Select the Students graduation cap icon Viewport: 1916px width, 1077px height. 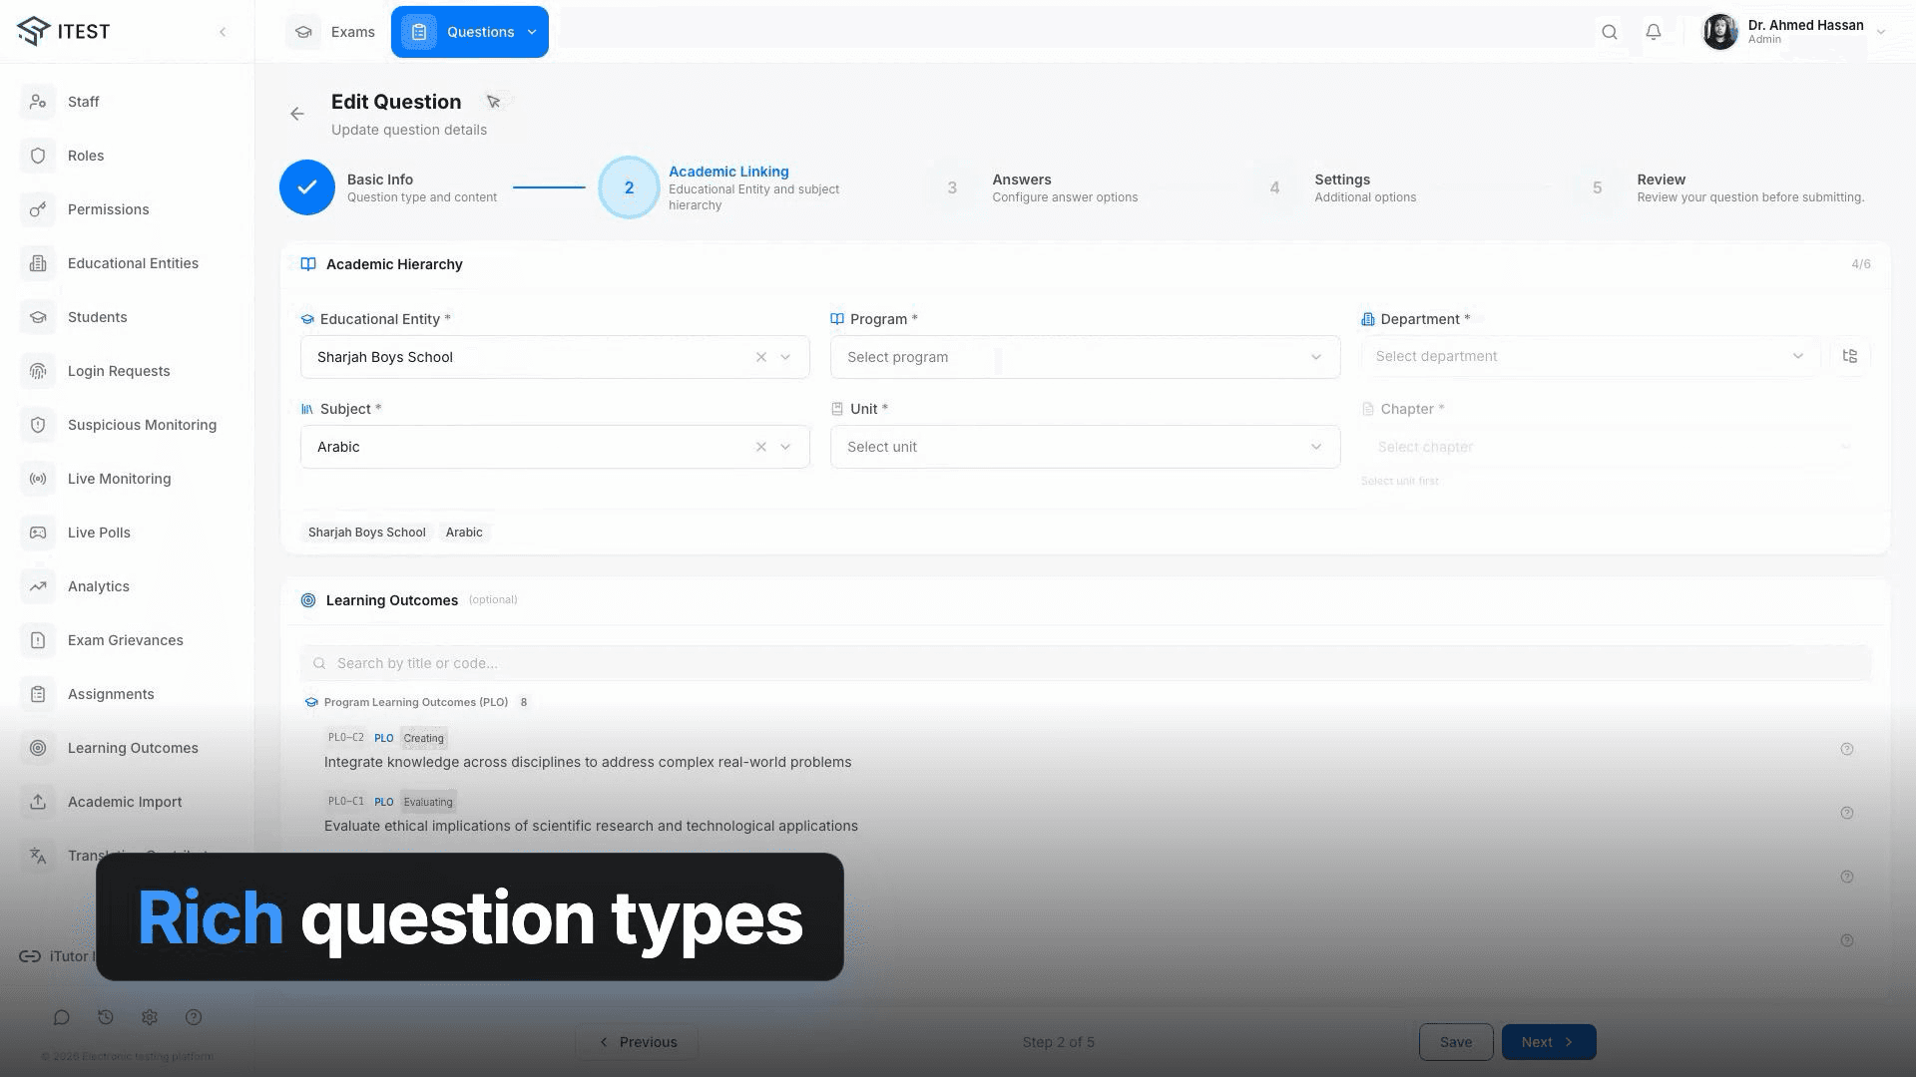pos(38,317)
